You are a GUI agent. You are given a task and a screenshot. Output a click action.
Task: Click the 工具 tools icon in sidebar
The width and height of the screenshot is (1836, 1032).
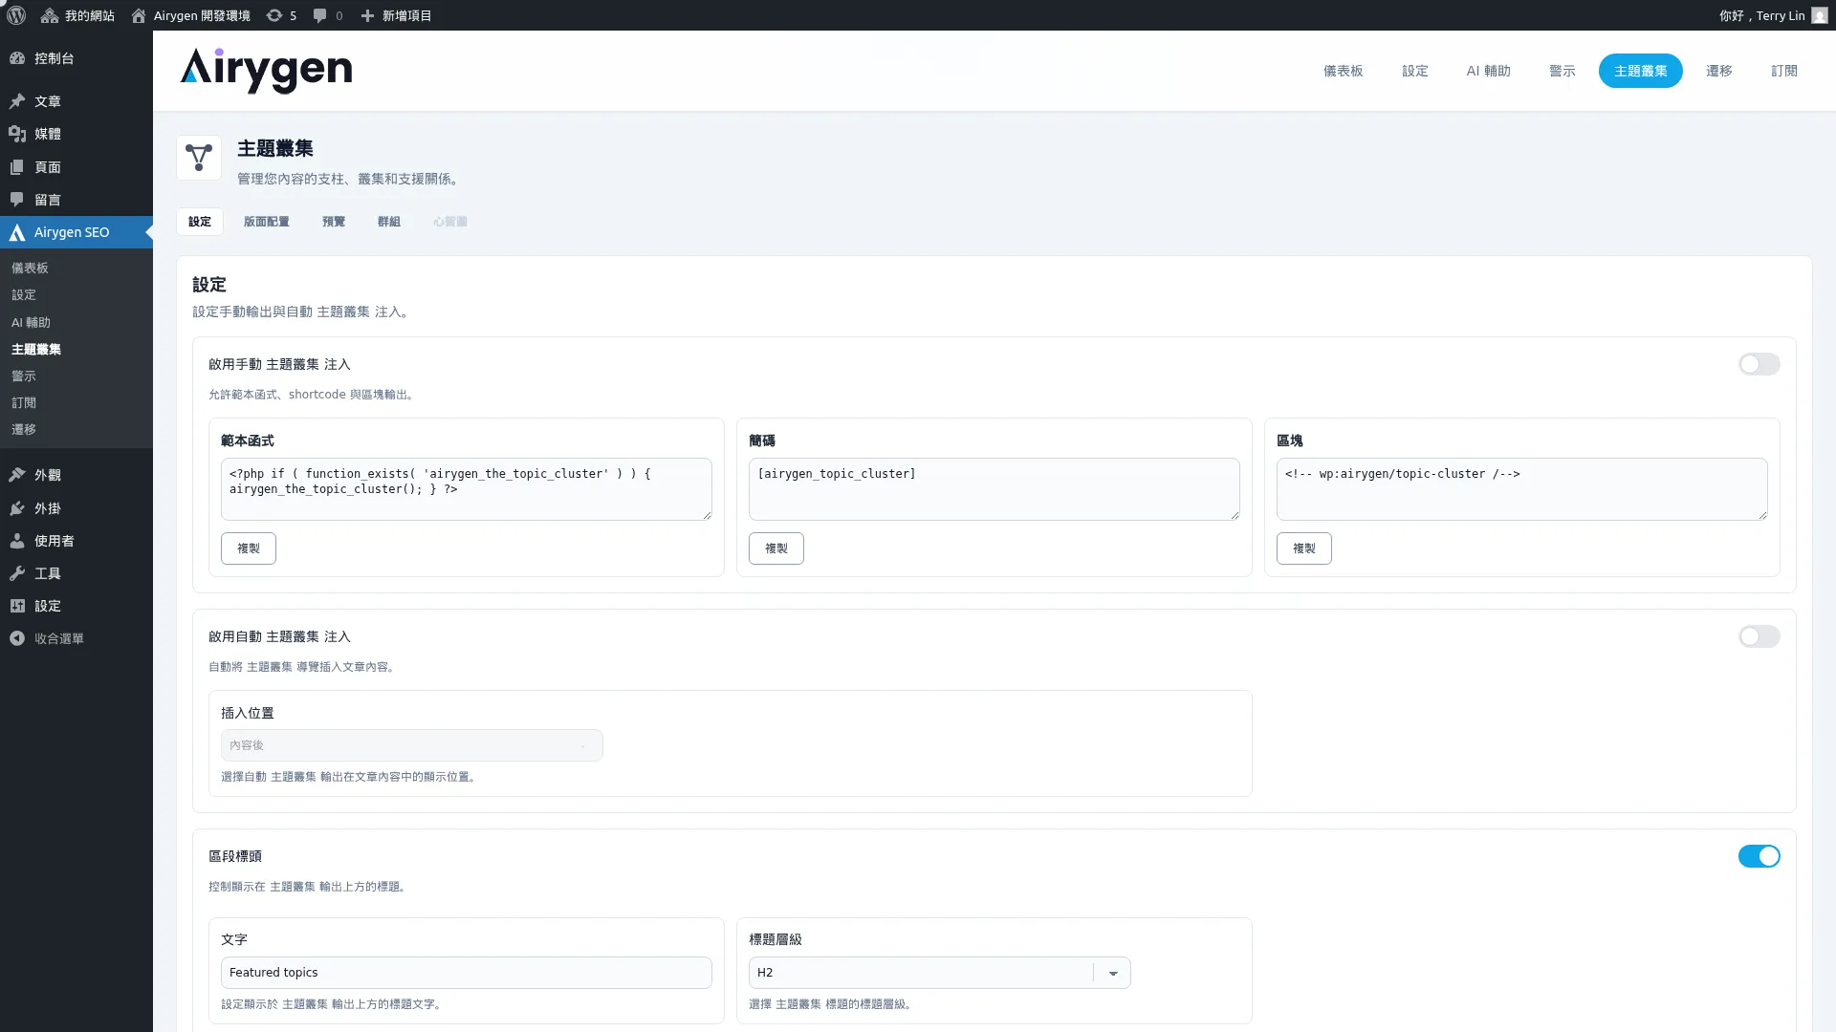click(x=17, y=573)
